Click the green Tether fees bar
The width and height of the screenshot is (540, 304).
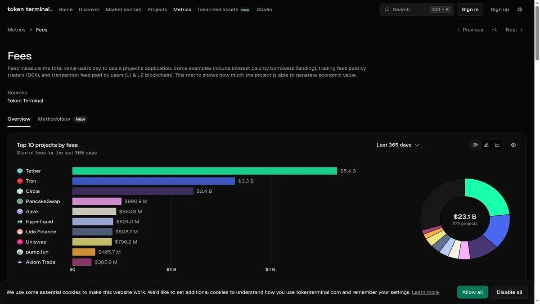pos(205,171)
